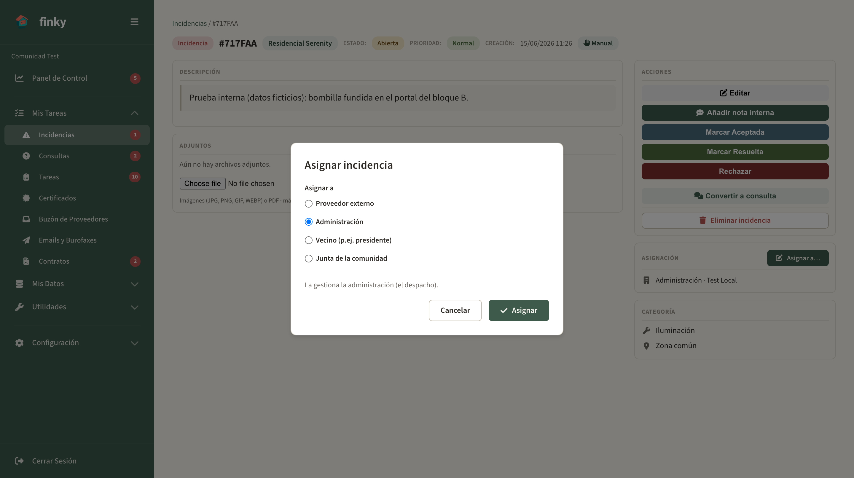Click the Emails y Burofaxes paper plane icon

click(x=26, y=240)
